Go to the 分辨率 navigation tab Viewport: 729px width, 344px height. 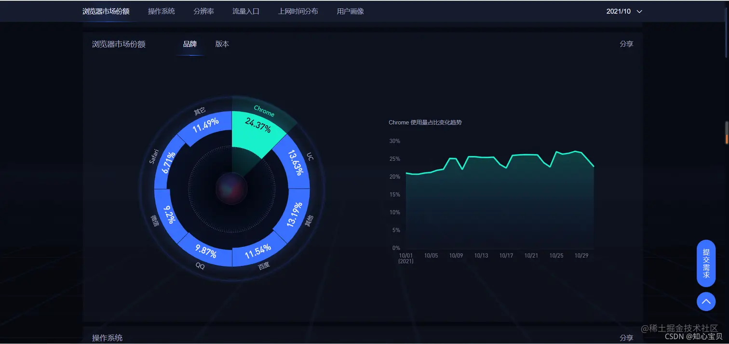click(x=204, y=11)
